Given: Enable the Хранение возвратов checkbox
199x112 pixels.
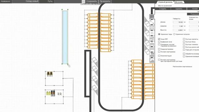Looking at the screenshot, I should 184,56.
